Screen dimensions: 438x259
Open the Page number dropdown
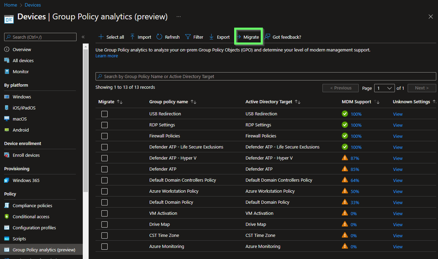point(385,88)
